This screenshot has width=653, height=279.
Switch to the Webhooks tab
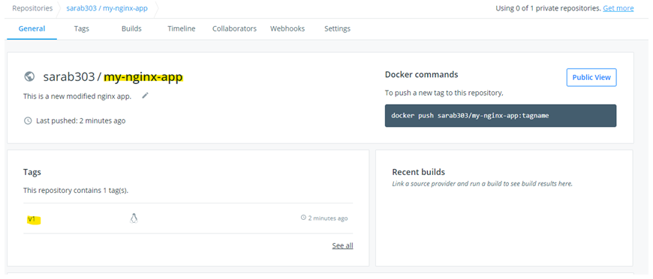(x=287, y=28)
